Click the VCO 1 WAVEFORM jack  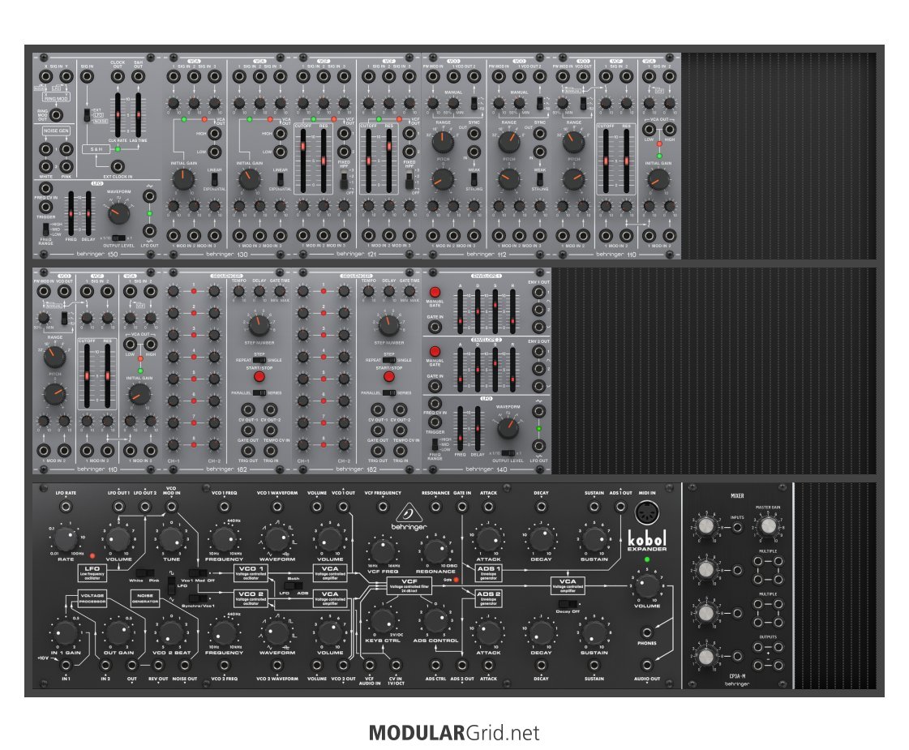point(277,507)
